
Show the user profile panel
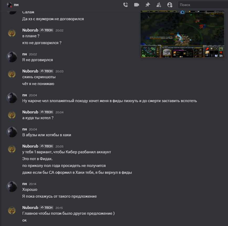click(x=170, y=5)
